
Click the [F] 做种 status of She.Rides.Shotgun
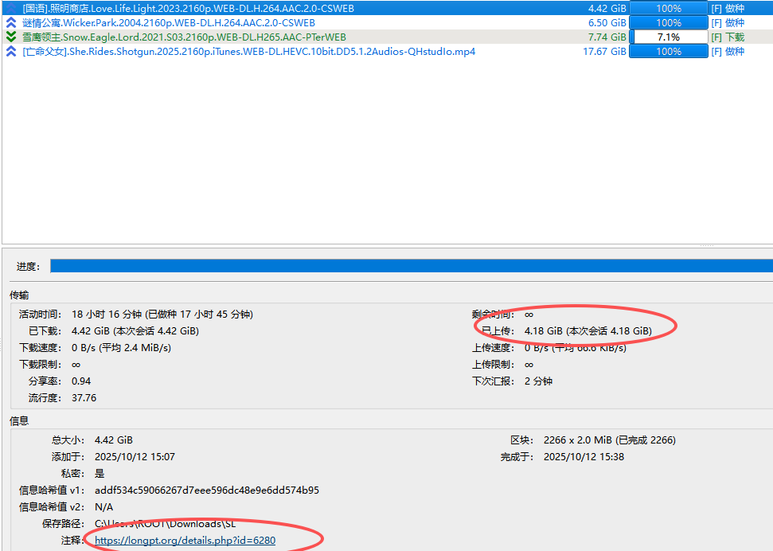[x=727, y=51]
